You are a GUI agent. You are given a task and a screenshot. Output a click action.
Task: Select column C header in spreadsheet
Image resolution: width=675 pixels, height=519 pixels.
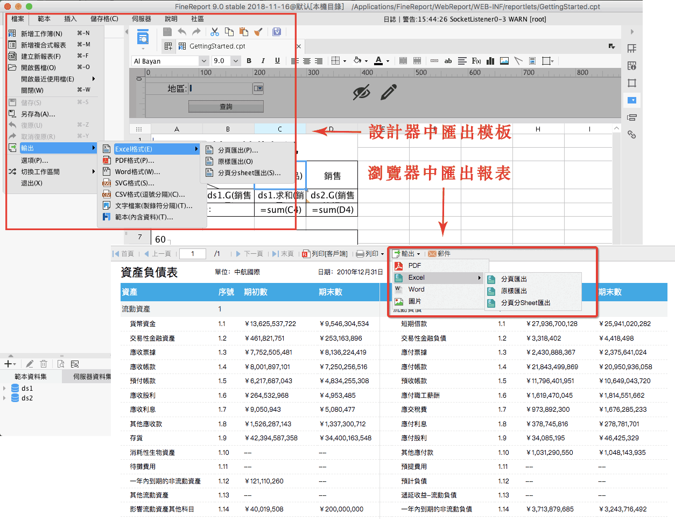click(280, 129)
